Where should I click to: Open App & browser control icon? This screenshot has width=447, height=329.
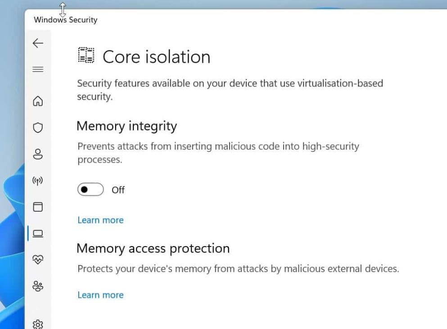[x=38, y=207]
